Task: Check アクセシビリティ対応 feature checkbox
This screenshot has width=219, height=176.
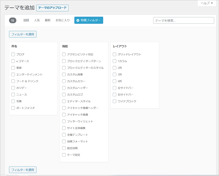Action: coord(64,55)
